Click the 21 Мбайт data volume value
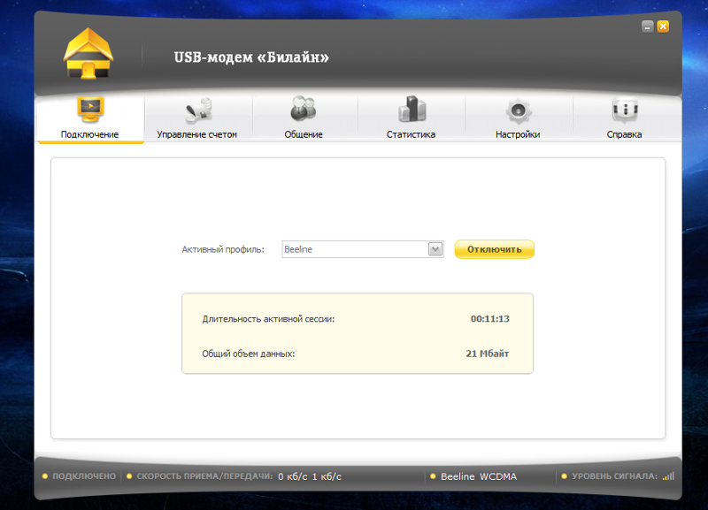 click(x=488, y=354)
